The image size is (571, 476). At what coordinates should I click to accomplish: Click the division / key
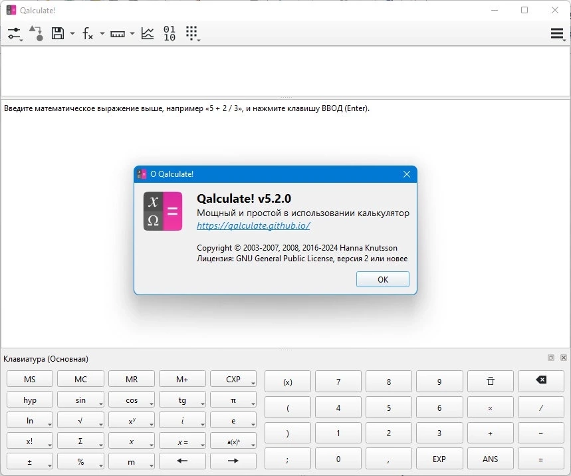click(541, 408)
